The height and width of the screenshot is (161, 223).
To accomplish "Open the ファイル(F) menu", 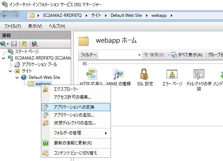I will [13, 26].
